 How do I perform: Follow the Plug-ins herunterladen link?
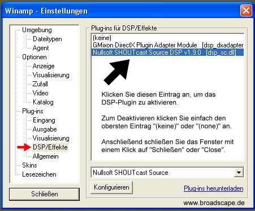[x=213, y=188]
